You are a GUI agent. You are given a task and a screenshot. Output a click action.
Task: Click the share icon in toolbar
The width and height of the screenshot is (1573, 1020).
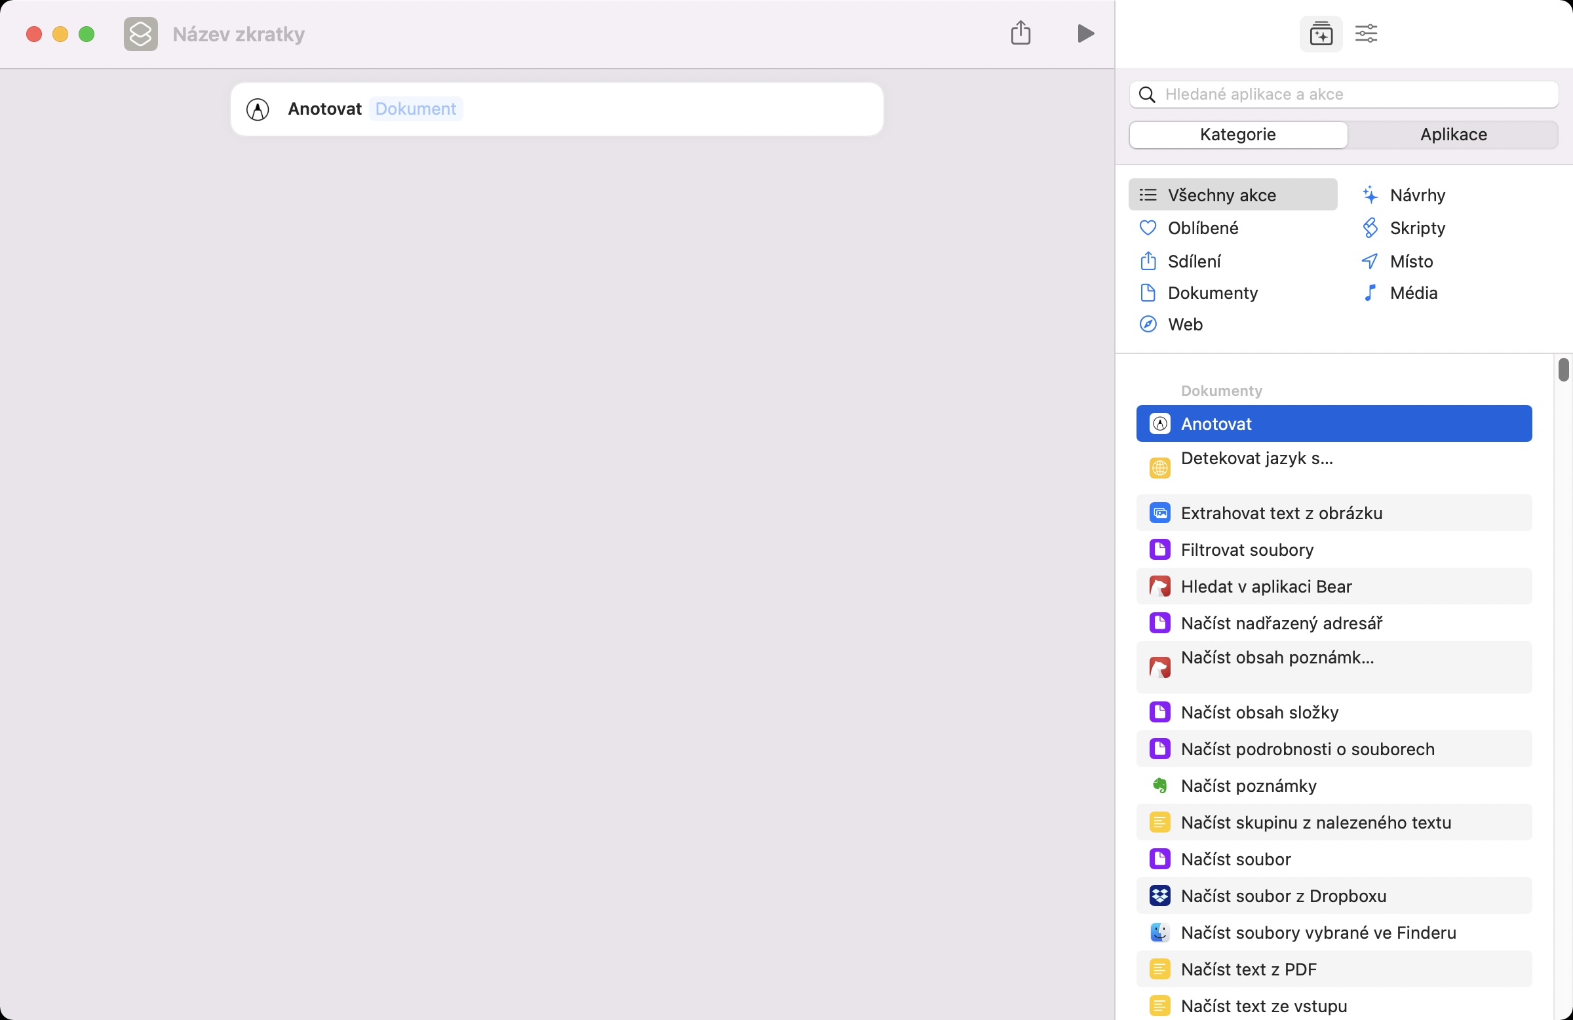(1020, 33)
